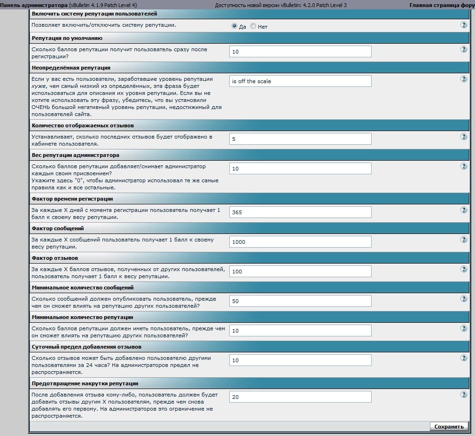This screenshot has width=475, height=436.
Task: Show help for number of displayed reviews
Action: (x=464, y=137)
